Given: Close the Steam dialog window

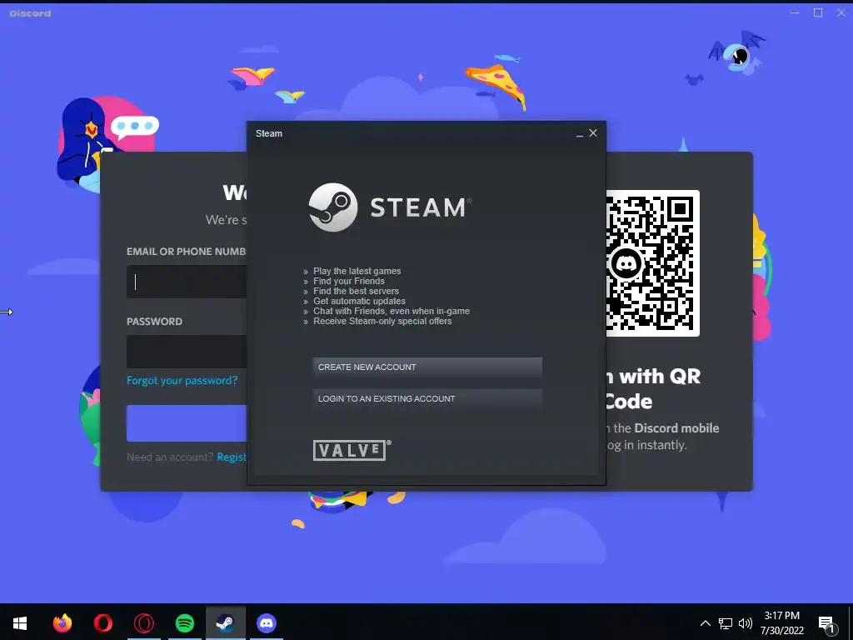Looking at the screenshot, I should coord(593,132).
